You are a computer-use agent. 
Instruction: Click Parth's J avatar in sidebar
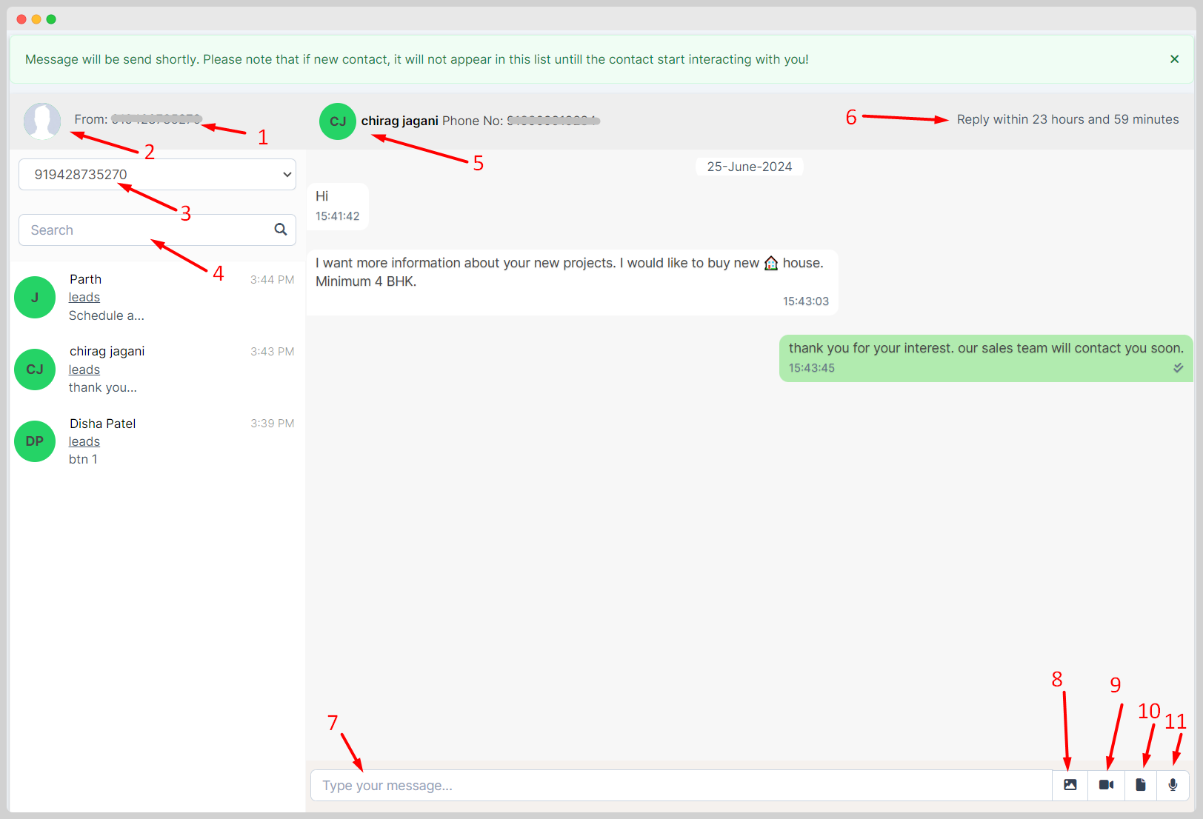(x=34, y=297)
